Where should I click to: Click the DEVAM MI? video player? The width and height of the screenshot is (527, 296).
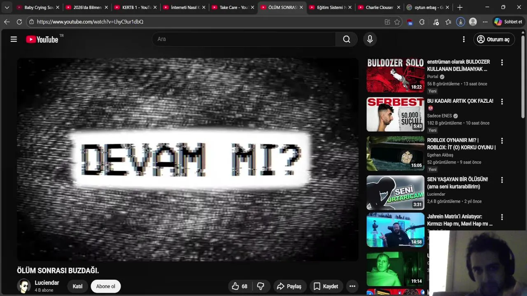tap(188, 159)
